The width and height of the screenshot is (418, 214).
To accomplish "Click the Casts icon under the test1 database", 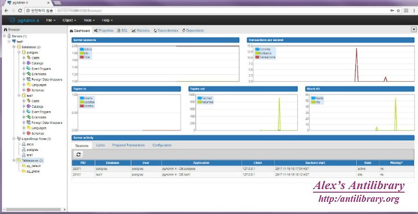I will [29, 101].
